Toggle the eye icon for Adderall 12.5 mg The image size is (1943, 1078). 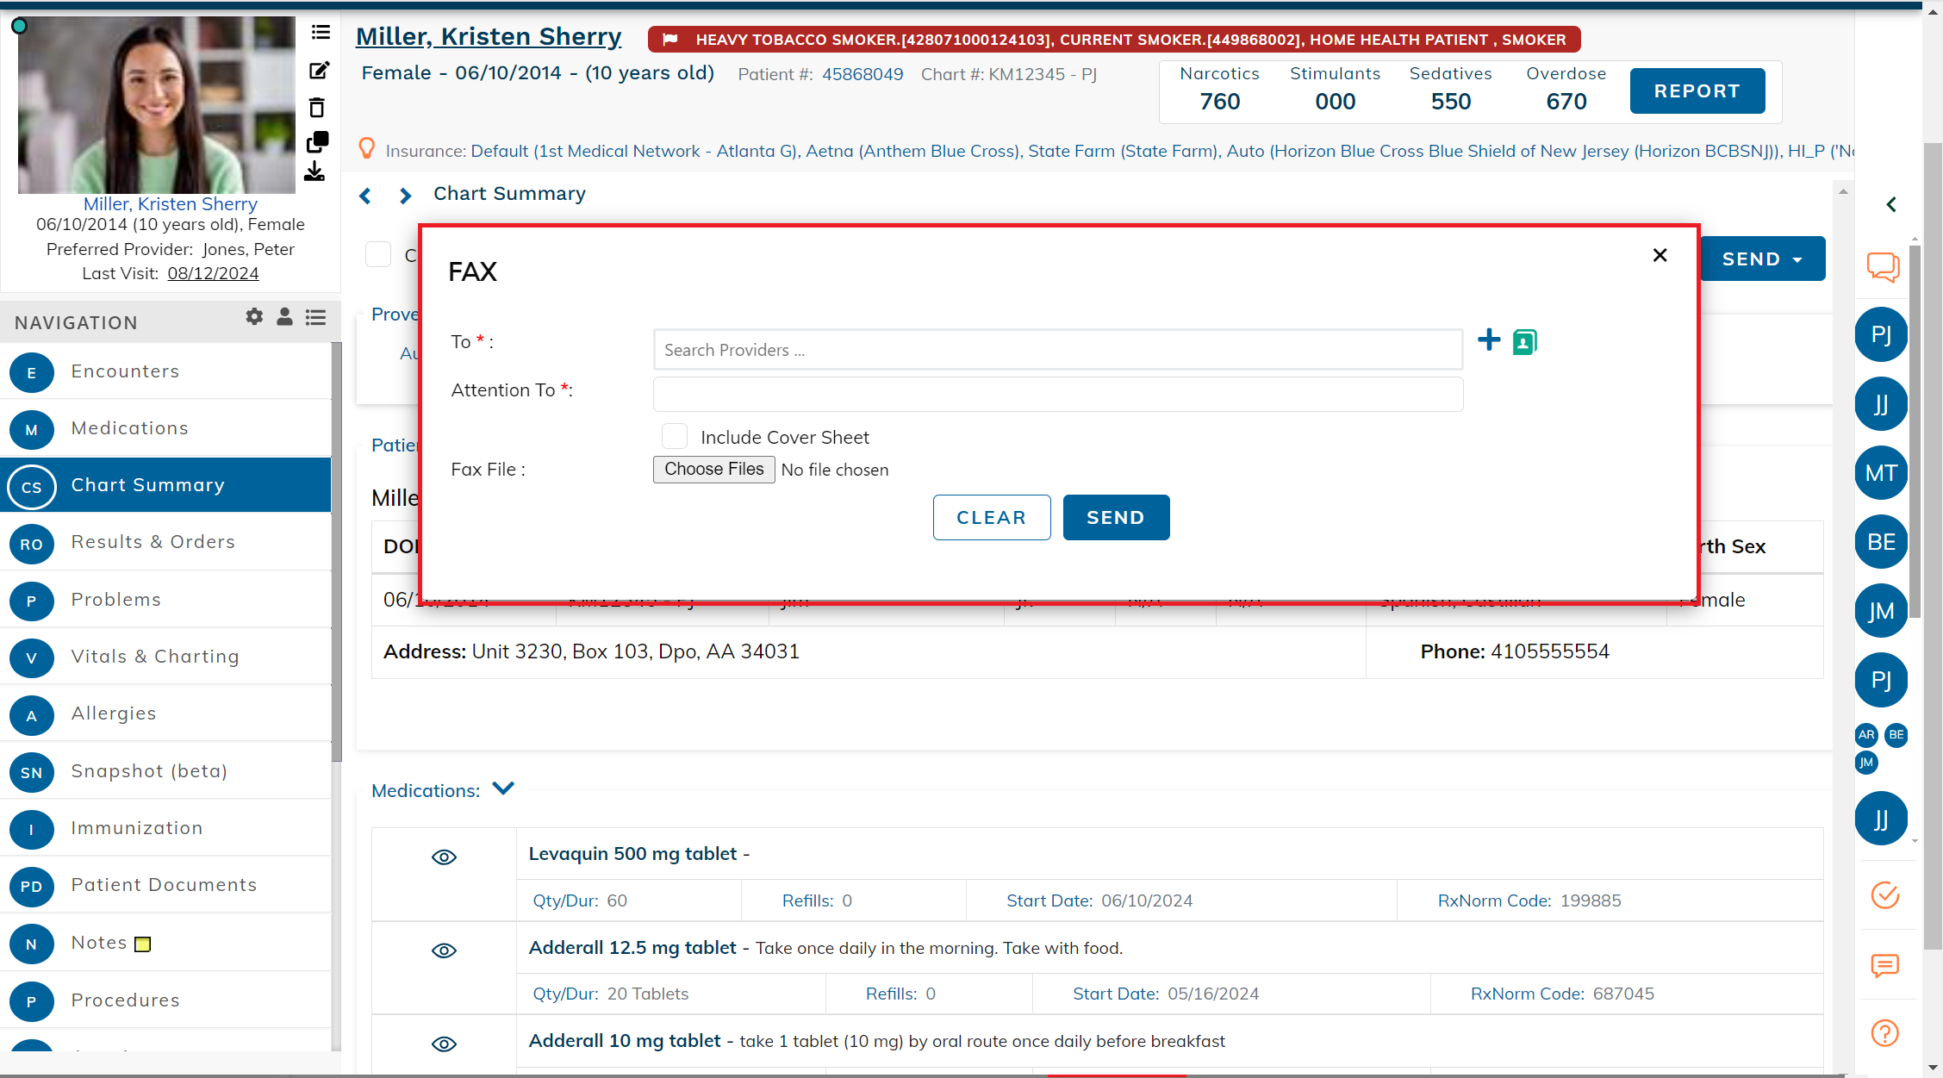point(444,950)
